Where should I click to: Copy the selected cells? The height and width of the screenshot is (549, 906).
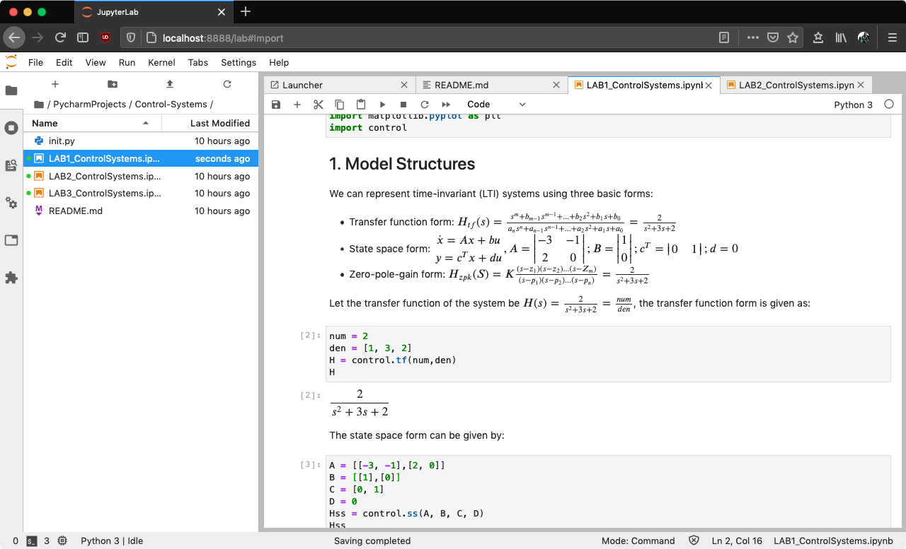pyautogui.click(x=339, y=104)
